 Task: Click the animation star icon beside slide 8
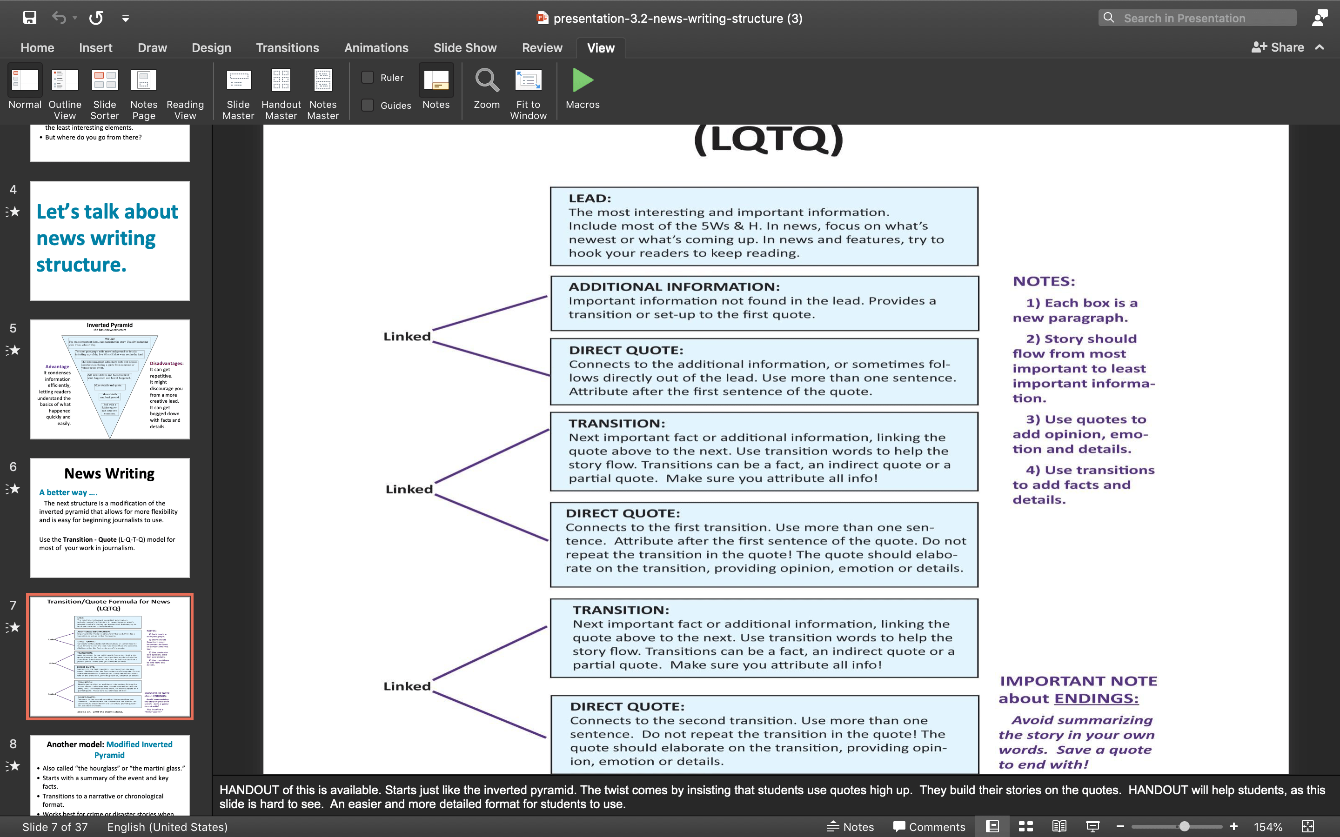tap(13, 765)
